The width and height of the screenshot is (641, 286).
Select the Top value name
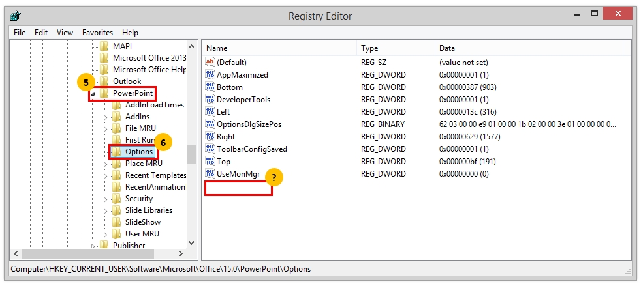point(223,161)
